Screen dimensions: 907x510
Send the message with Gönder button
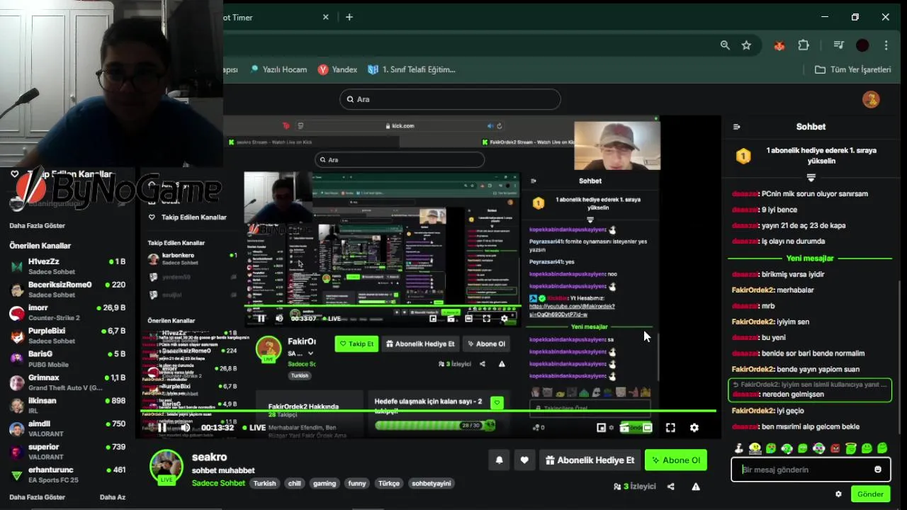tap(870, 494)
